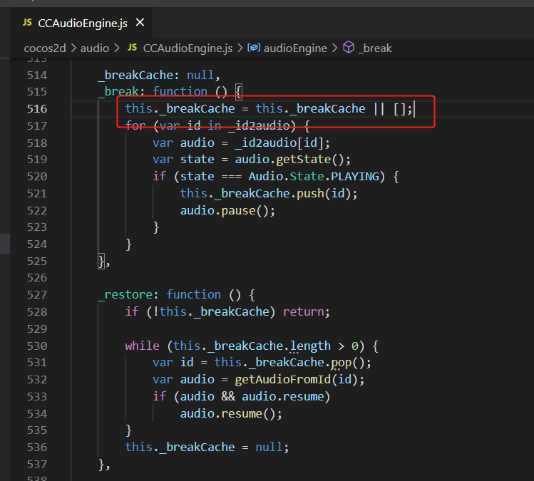The height and width of the screenshot is (481, 534).
Task: Click 'audio.getState()' on line 519
Action: tap(289, 160)
